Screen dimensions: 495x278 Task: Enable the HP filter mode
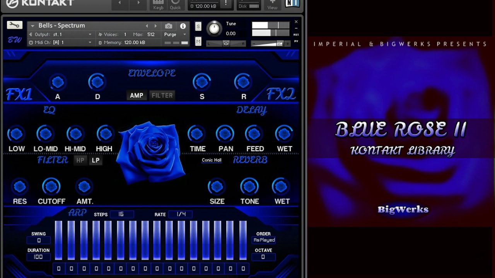80,160
